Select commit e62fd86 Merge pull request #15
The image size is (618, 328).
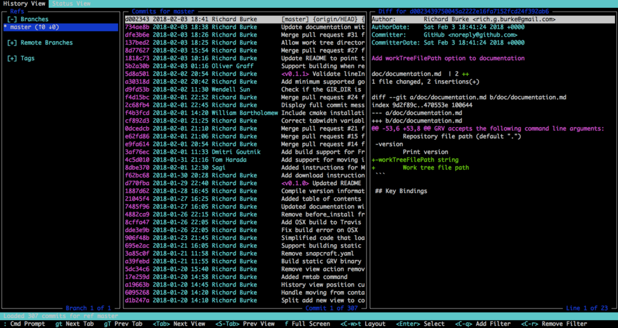[245, 136]
